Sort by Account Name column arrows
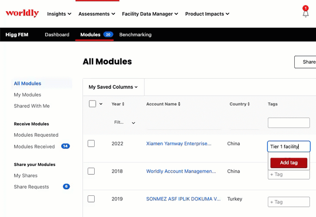 179,104
